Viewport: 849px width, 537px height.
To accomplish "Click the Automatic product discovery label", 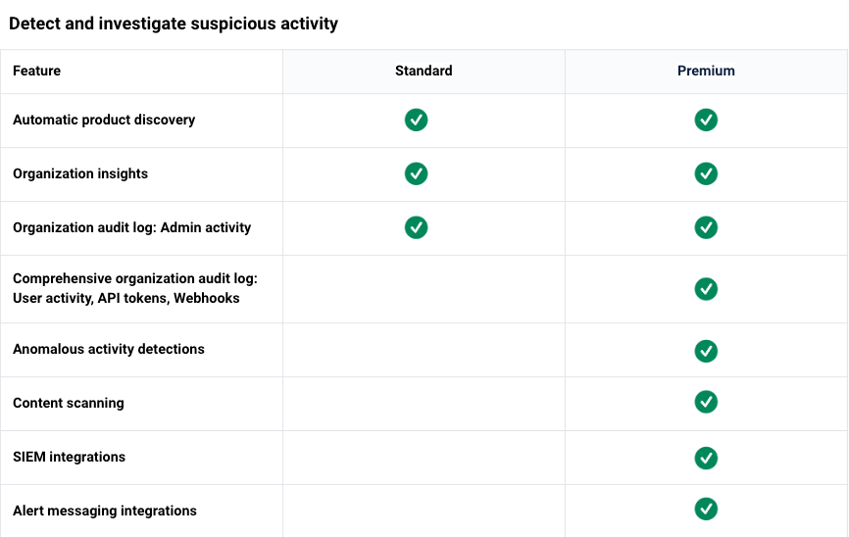I will [104, 120].
